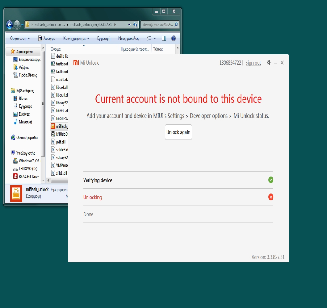Select the libEGL.dll file
Viewport: 327px width, 308px height.
[x=59, y=111]
